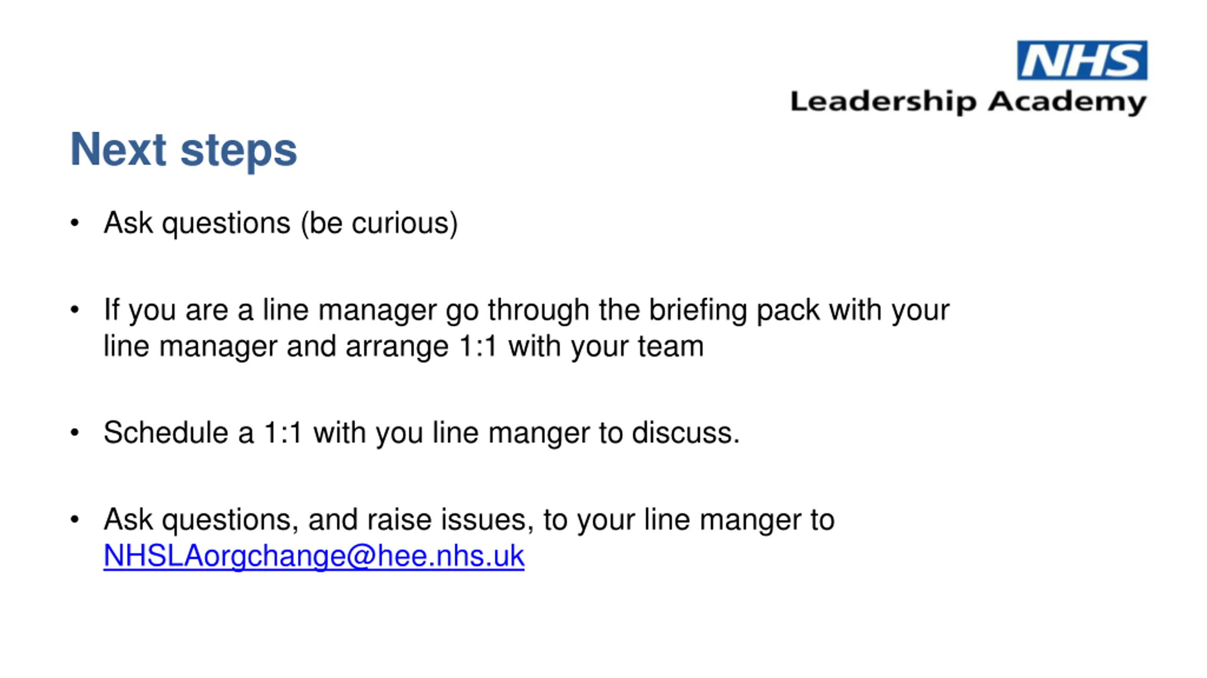Click the bullet dot before 'Schedule a 1:1'

tap(74, 432)
